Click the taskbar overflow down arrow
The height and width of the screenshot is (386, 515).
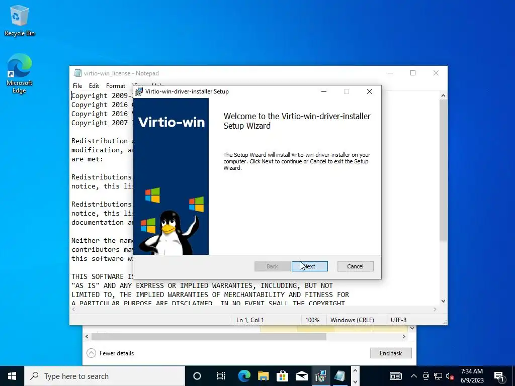click(355, 381)
